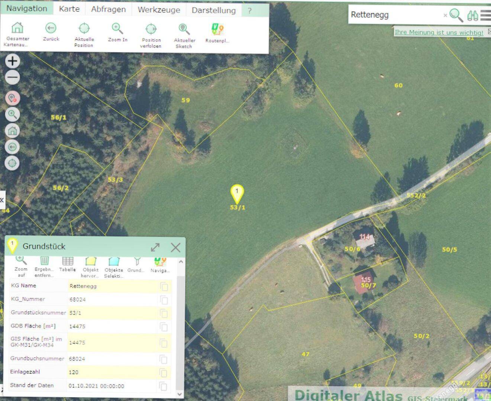Screen dimensions: 491x401
Task: Click the parcel label 60 on map
Action: coord(398,85)
